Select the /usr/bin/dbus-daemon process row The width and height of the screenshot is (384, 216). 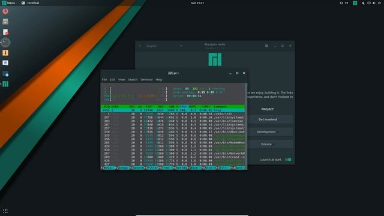pyautogui.click(x=173, y=132)
